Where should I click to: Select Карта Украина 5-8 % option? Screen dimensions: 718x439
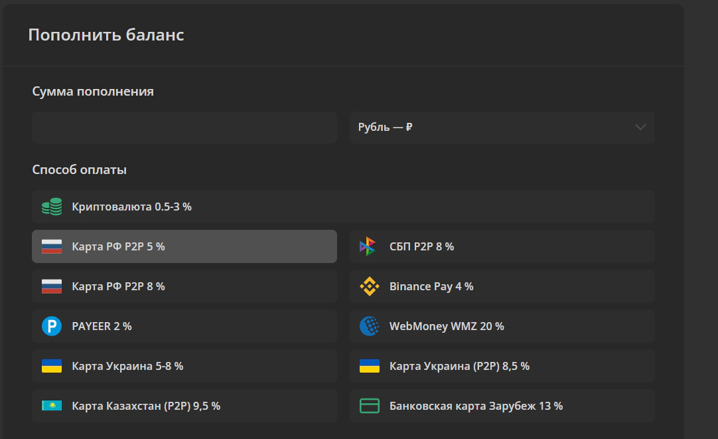point(184,366)
